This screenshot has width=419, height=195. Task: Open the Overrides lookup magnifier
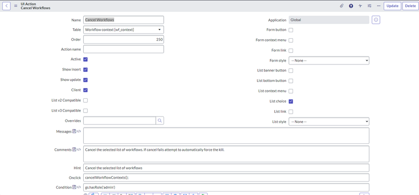pyautogui.click(x=160, y=121)
